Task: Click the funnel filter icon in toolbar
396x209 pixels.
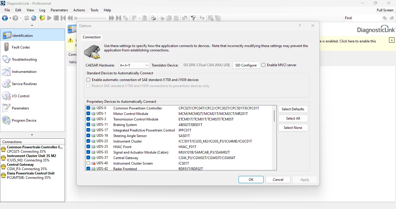Action: pos(193,18)
